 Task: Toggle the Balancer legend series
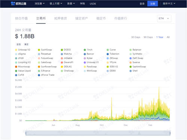(135, 50)
